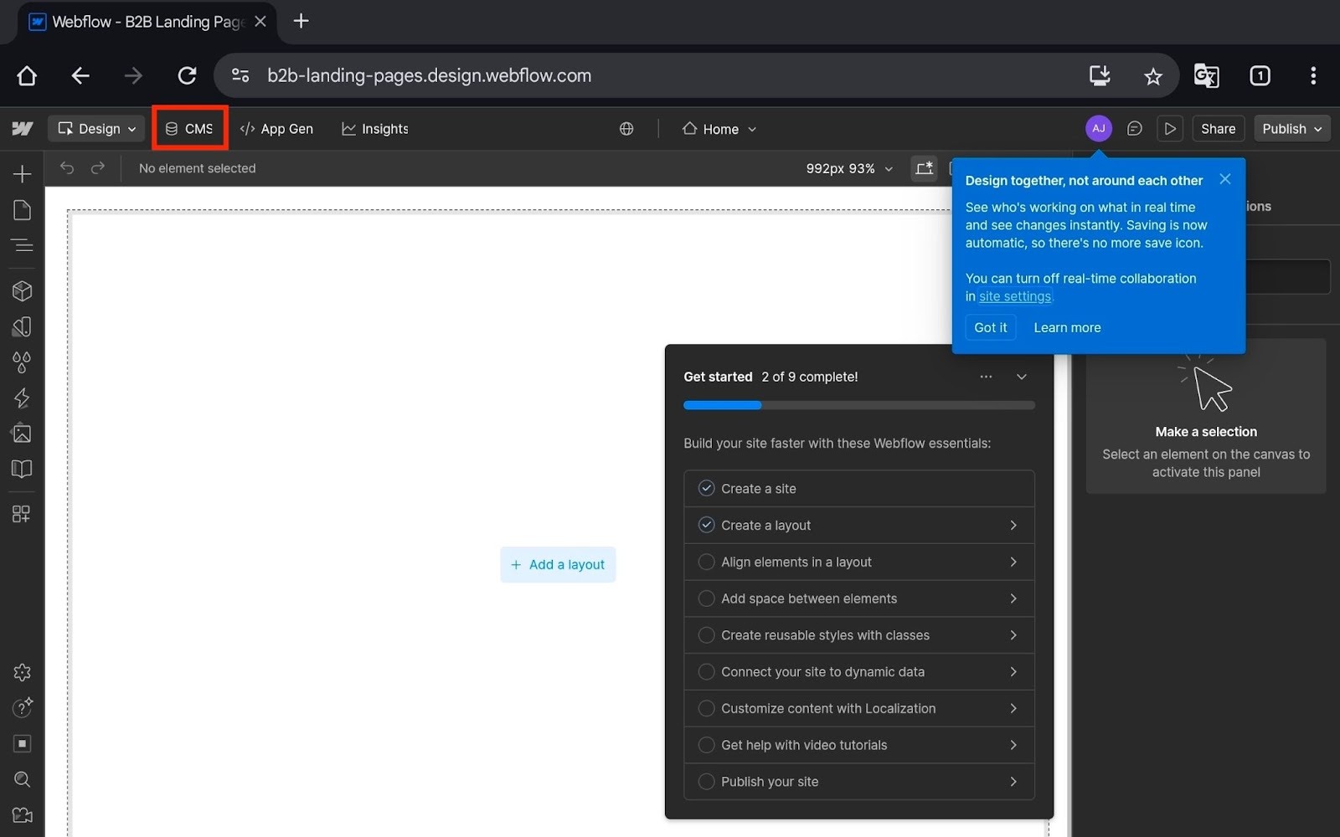The height and width of the screenshot is (837, 1340).
Task: Check Connect your site to dynamic data circle
Action: [x=707, y=672]
